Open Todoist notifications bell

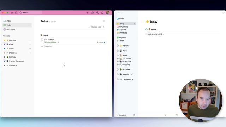click(x=102, y=13)
